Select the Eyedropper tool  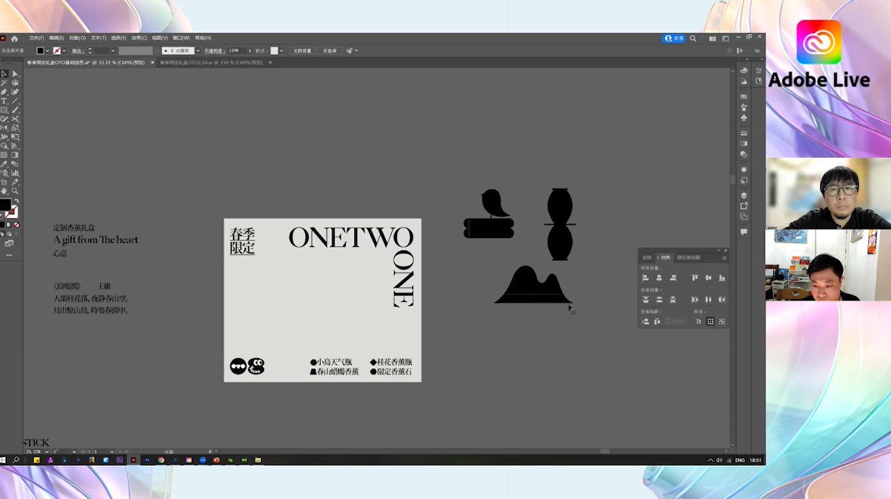(4, 163)
